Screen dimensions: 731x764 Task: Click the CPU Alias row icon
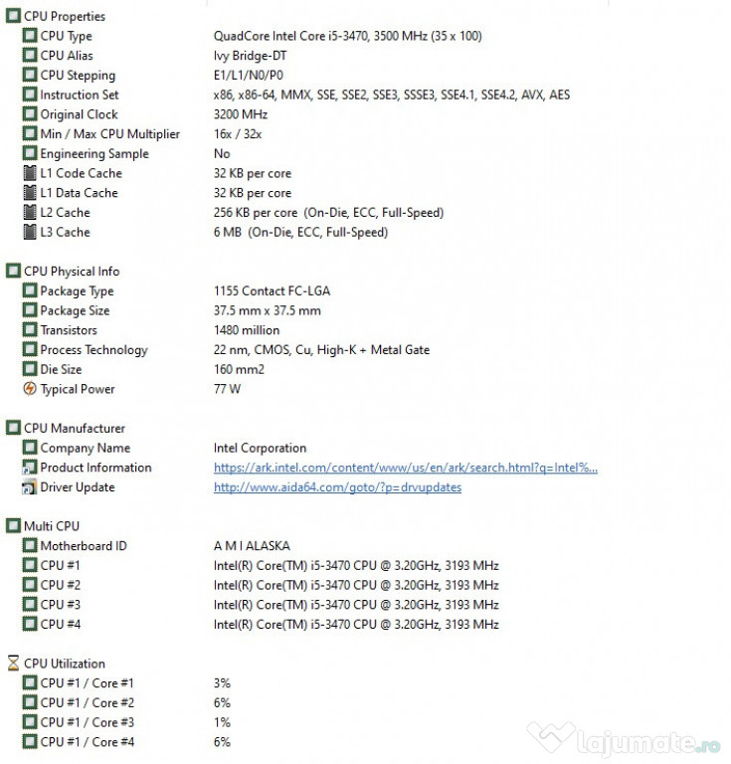[x=30, y=55]
